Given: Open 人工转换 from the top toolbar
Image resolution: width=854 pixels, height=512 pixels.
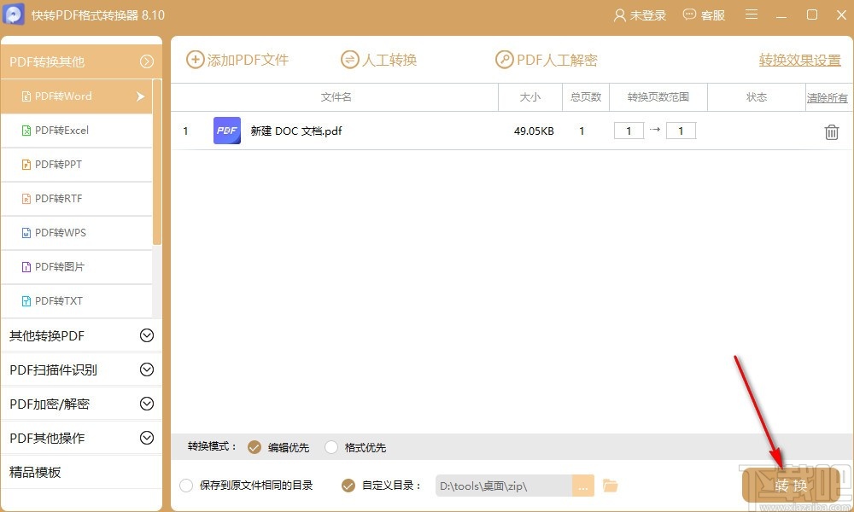Looking at the screenshot, I should tap(378, 60).
